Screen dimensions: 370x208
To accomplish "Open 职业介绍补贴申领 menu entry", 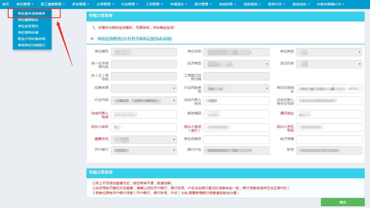I will (x=32, y=39).
